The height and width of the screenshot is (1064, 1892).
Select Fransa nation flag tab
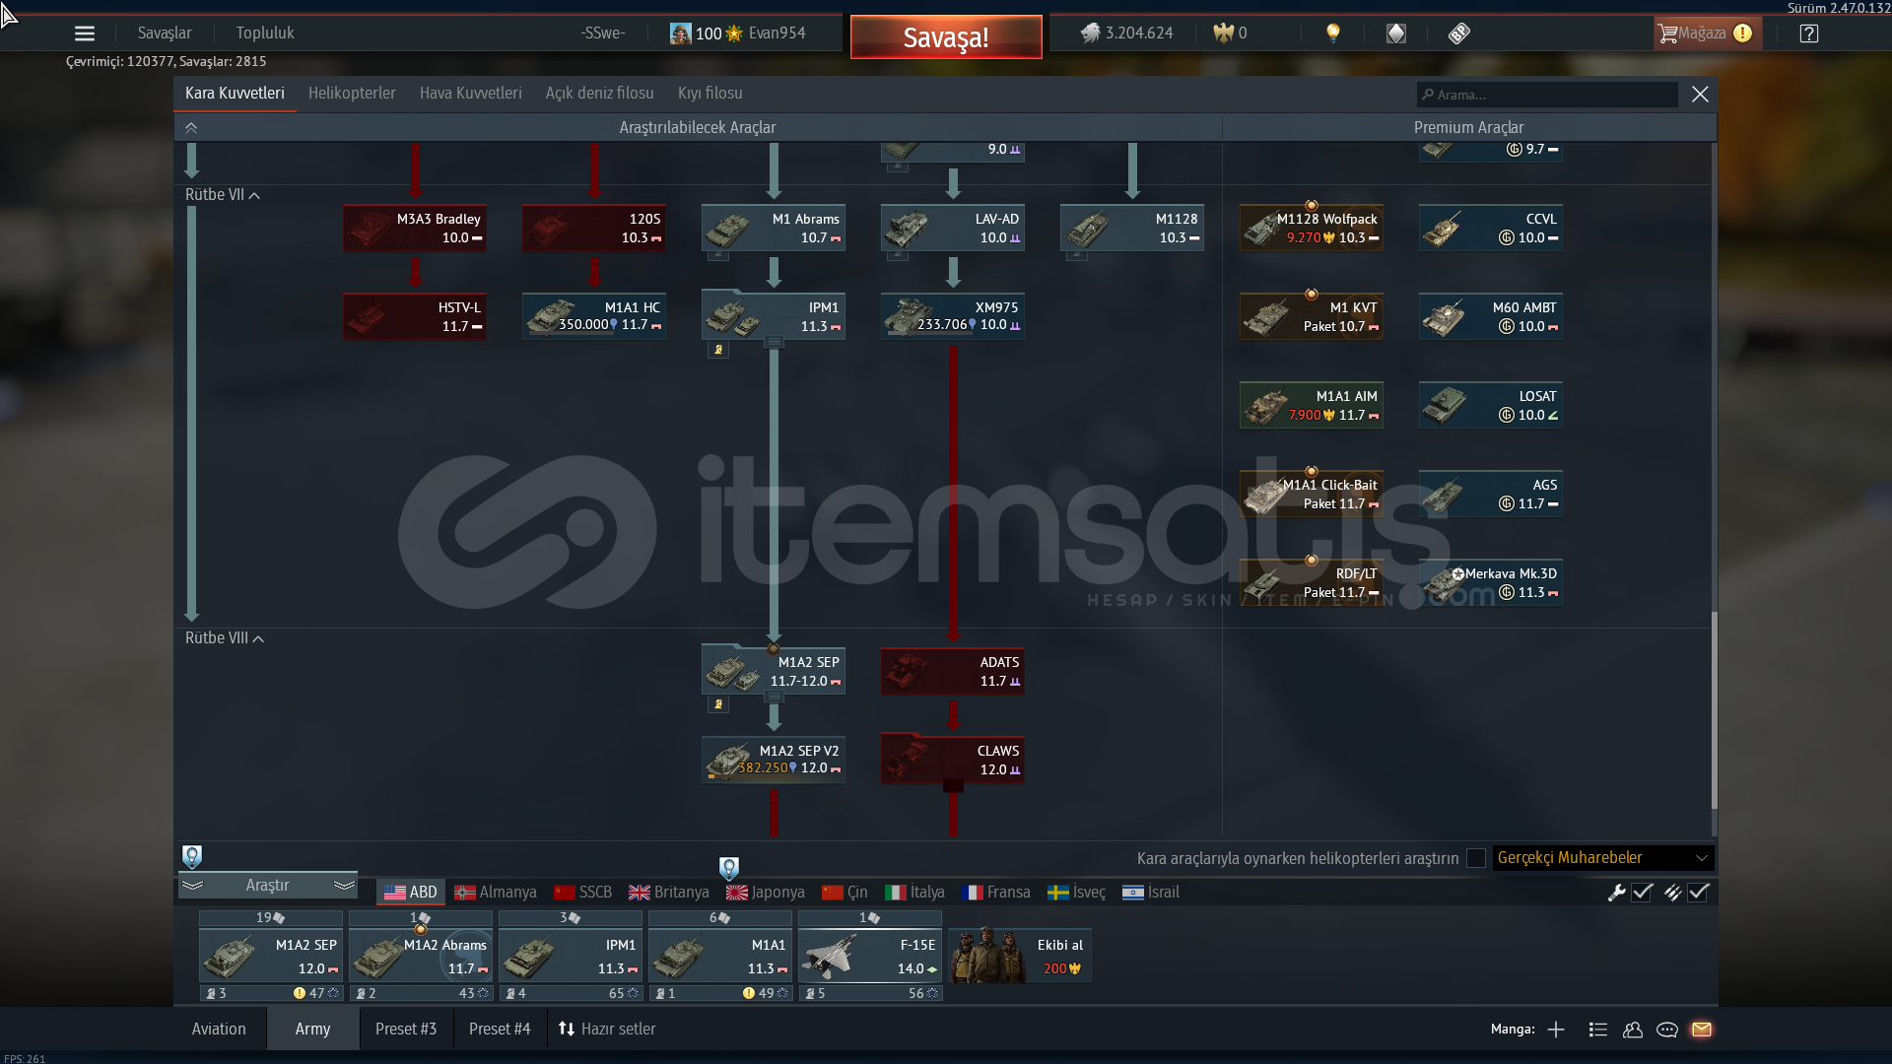coord(996,892)
